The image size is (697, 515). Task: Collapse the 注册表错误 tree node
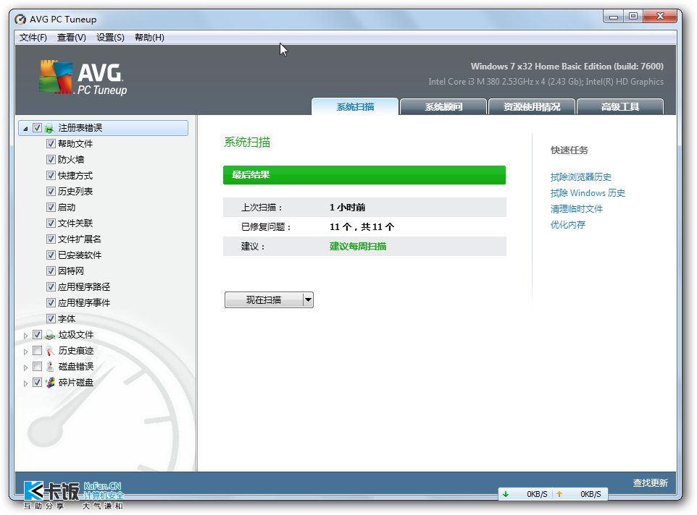(25, 129)
